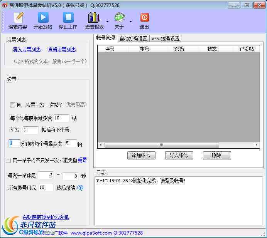Toggle 同一帖子内容只发一次 checkbox
Viewport: 267px width, 238px height.
8,160
